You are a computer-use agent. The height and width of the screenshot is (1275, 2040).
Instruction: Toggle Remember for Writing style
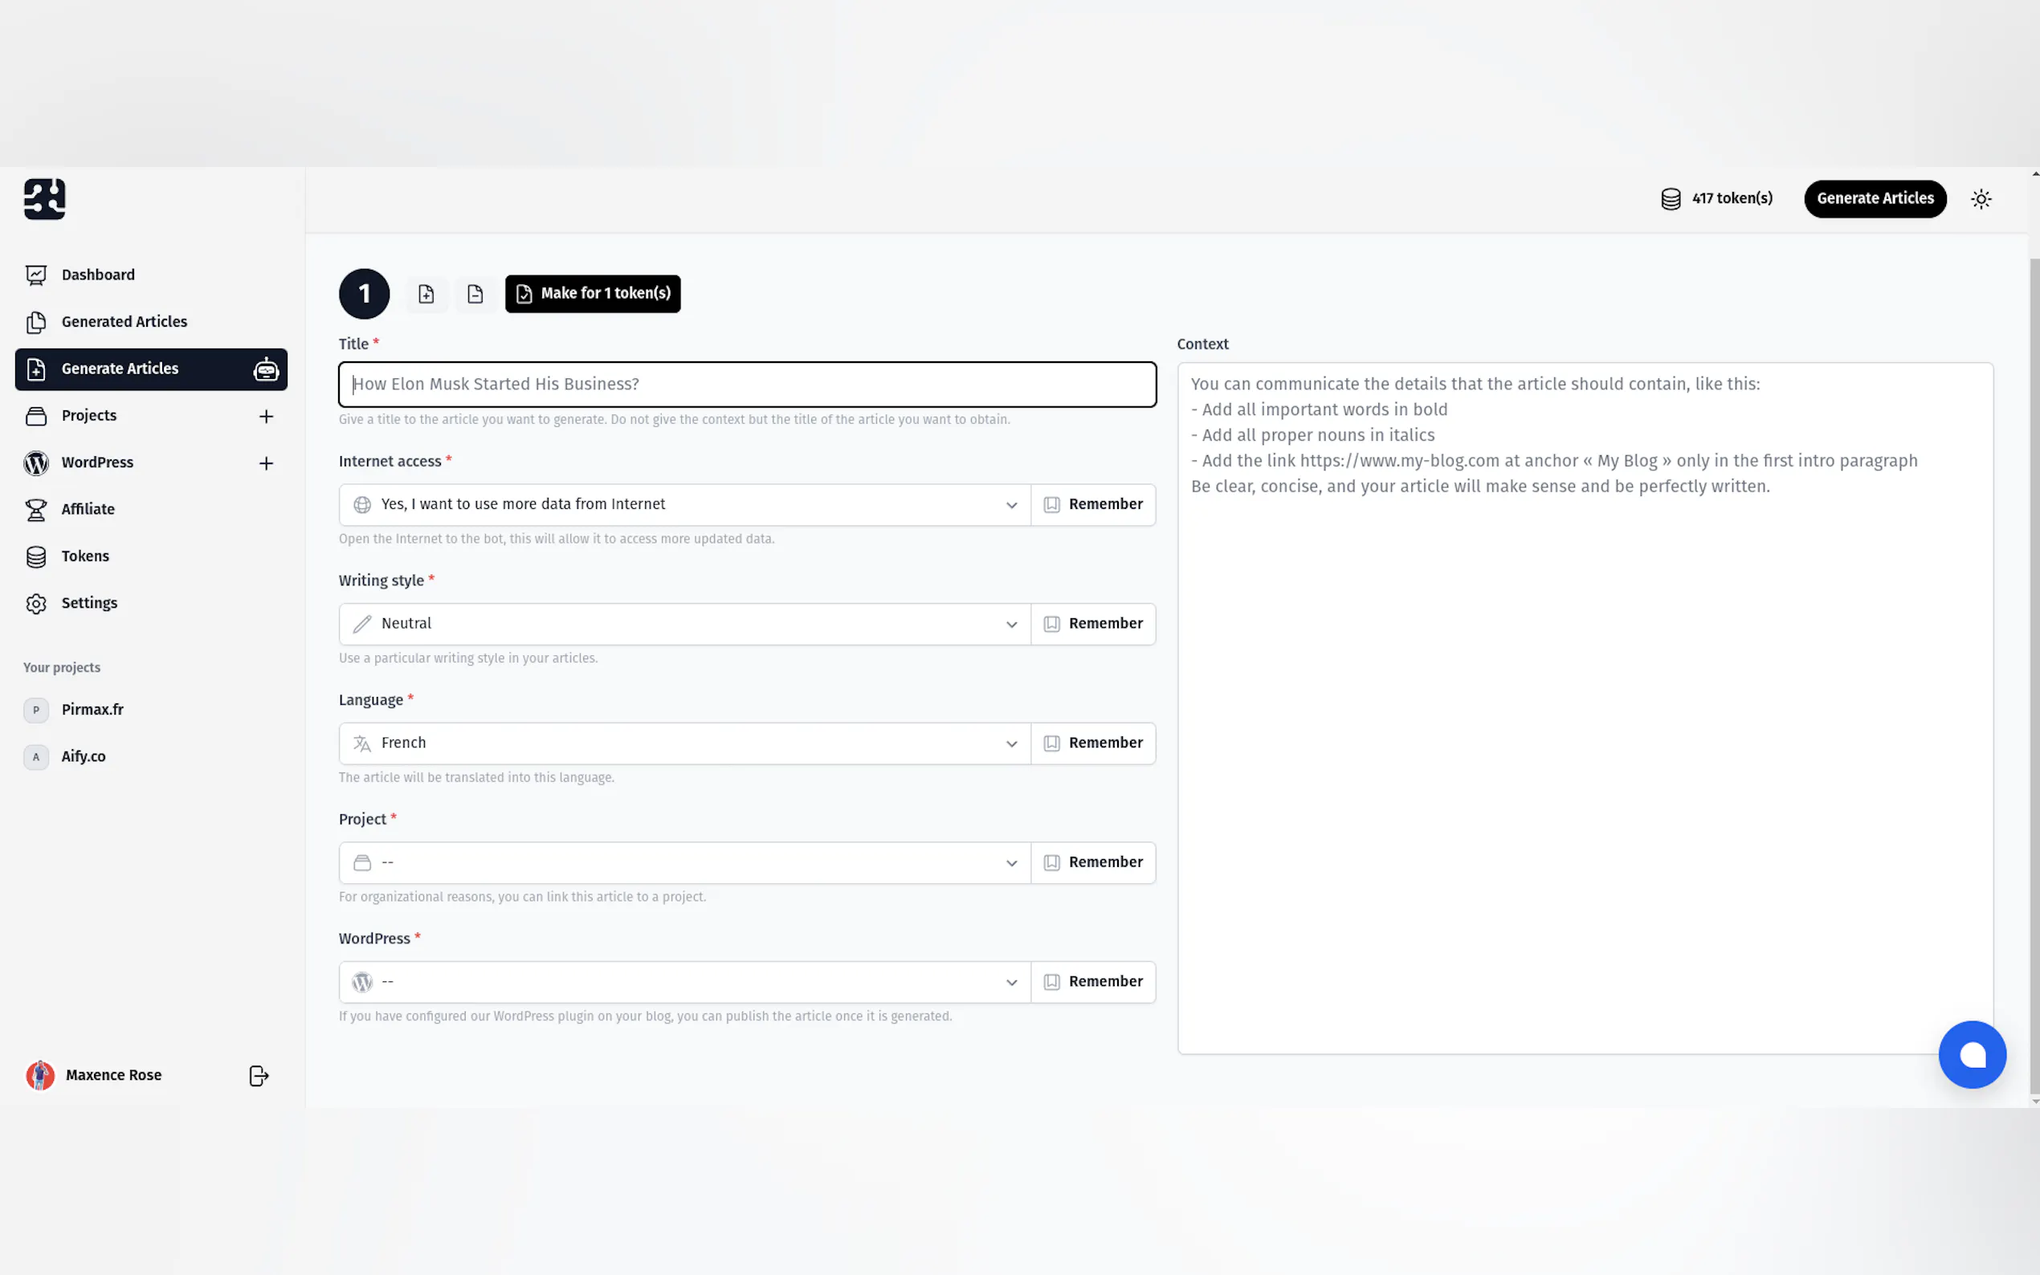coord(1093,624)
